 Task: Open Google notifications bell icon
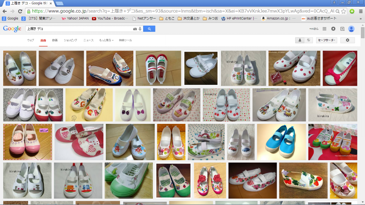tap(333, 28)
